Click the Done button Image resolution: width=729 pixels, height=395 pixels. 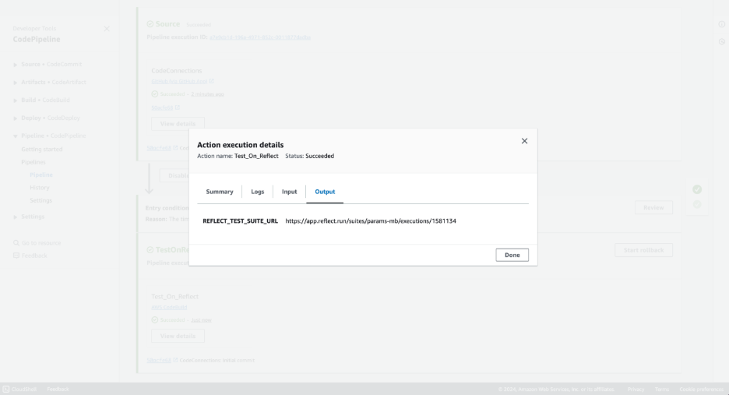coord(512,255)
